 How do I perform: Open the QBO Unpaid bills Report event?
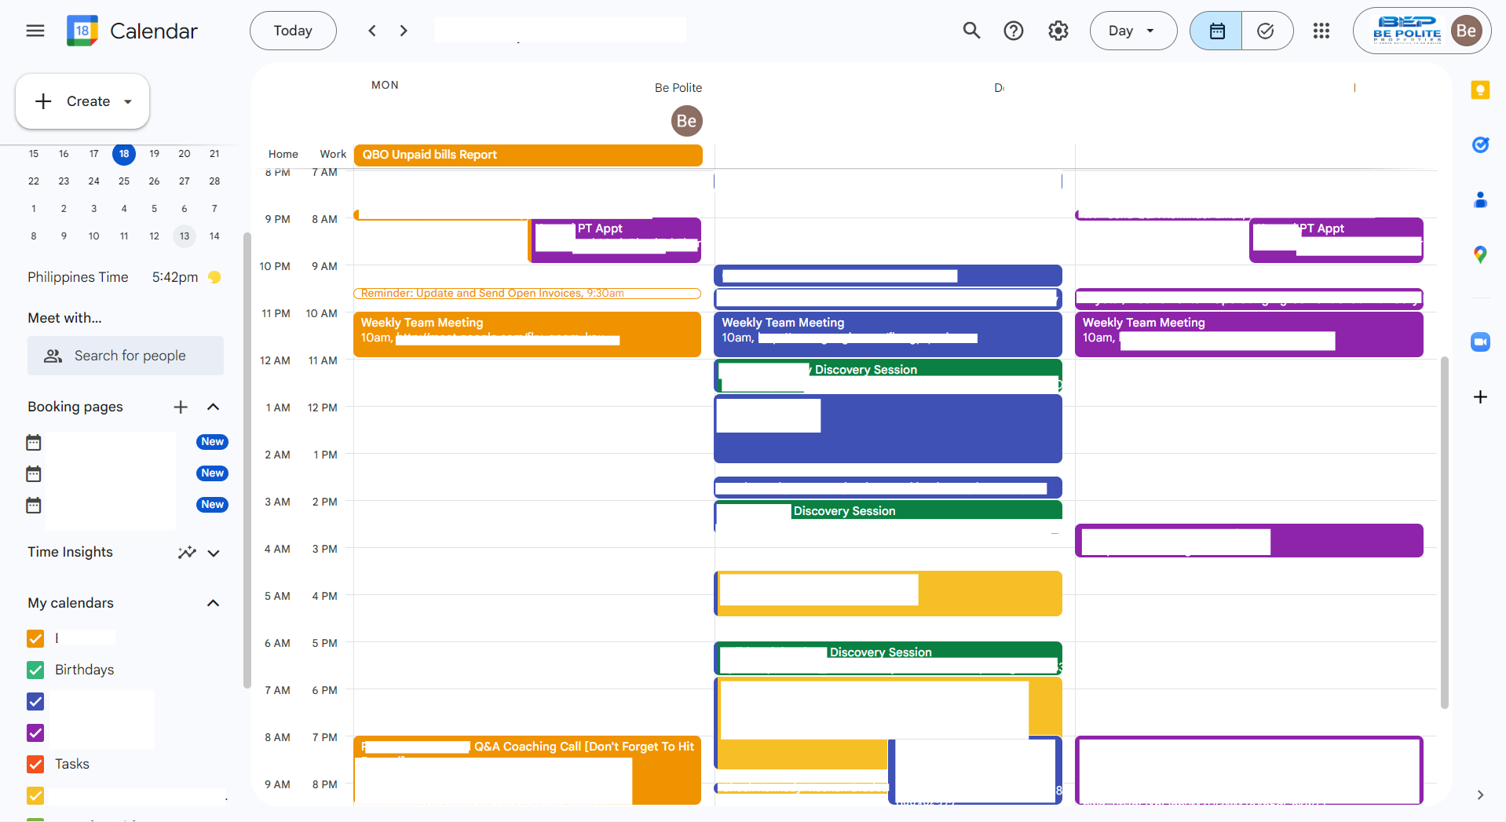[528, 155]
